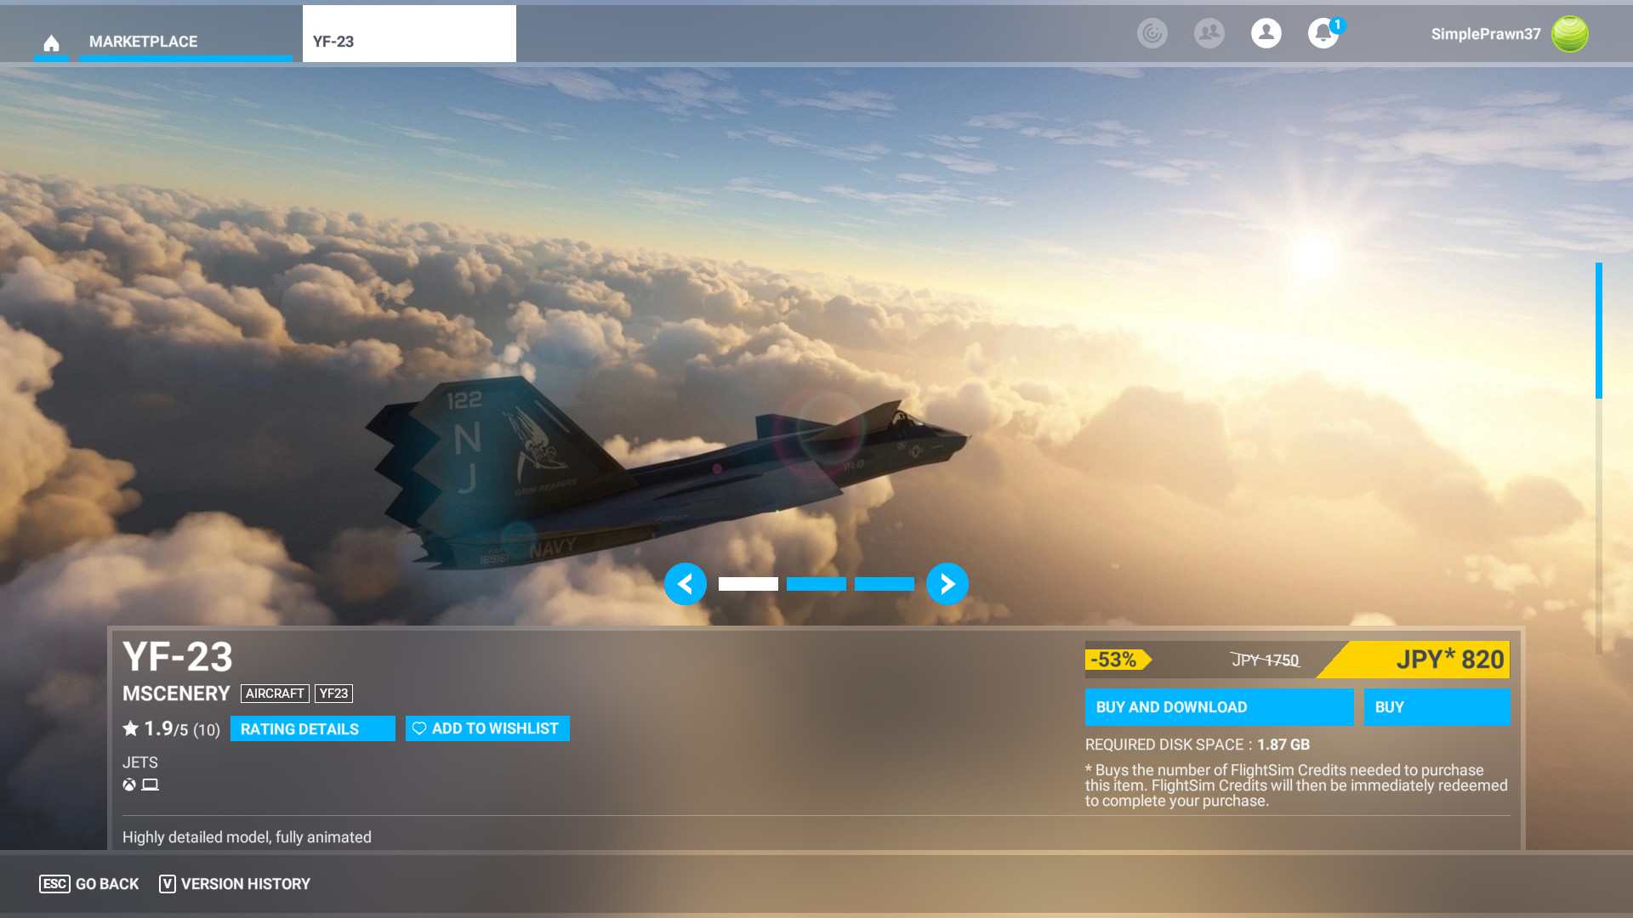Click the green profile avatar
The image size is (1633, 918).
click(x=1570, y=34)
